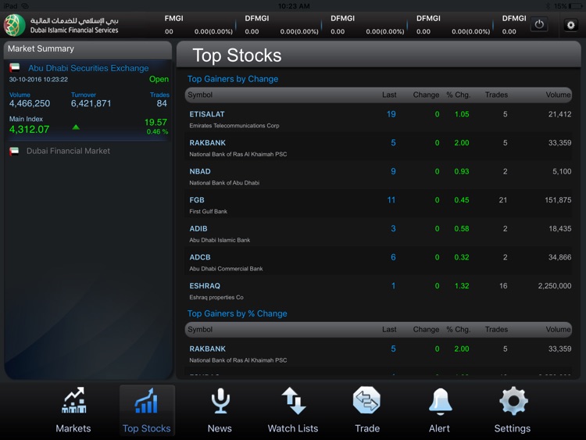Tap ESHRAQ volume 2,250,000
The width and height of the screenshot is (586, 440).
pos(555,285)
